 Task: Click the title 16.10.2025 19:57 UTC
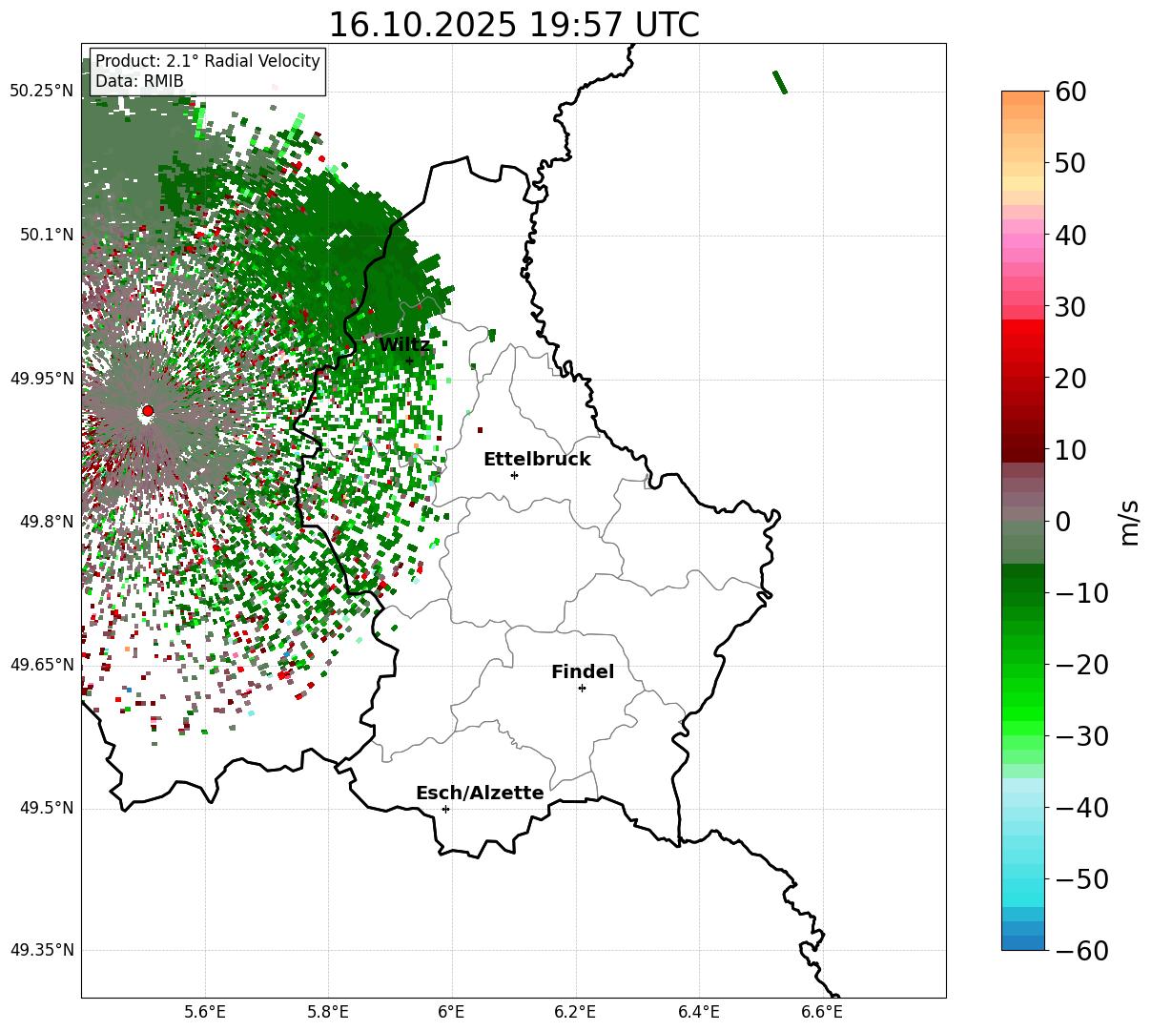(x=513, y=25)
